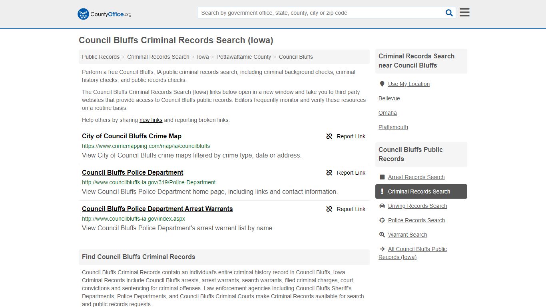Click the Police Records crosshair icon
The height and width of the screenshot is (307, 546).
[x=382, y=220]
